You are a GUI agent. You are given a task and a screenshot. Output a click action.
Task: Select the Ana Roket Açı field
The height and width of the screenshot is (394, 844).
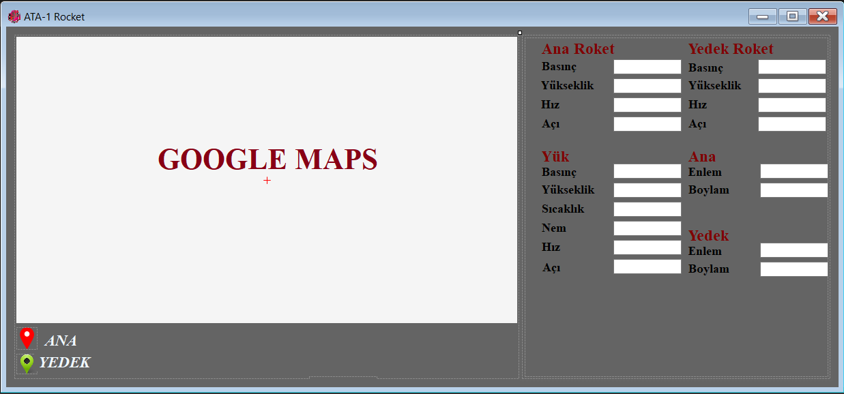647,124
